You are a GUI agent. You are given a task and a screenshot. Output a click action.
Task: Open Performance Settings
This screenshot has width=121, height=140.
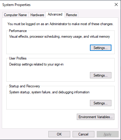click(x=101, y=48)
